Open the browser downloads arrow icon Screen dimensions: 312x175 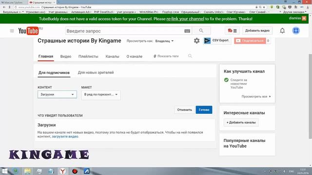[308, 7]
